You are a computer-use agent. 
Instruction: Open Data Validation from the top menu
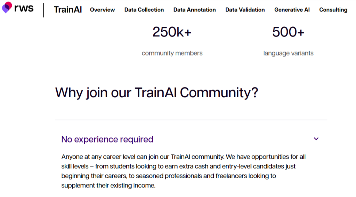click(x=245, y=10)
